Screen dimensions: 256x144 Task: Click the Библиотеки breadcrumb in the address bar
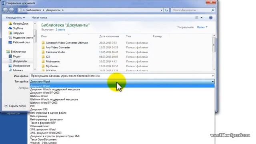click(x=34, y=10)
